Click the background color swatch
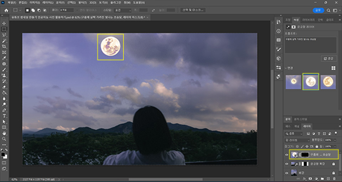Image resolution: width=342 pixels, height=182 pixels. pyautogui.click(x=5, y=157)
